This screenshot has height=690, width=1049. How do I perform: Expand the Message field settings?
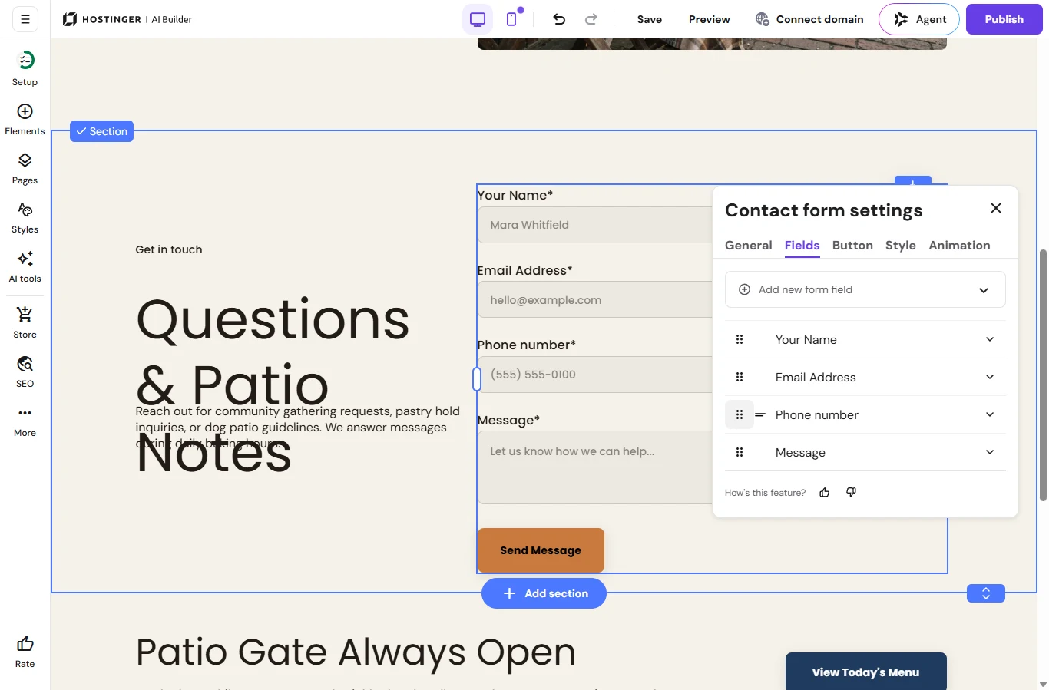click(x=990, y=452)
